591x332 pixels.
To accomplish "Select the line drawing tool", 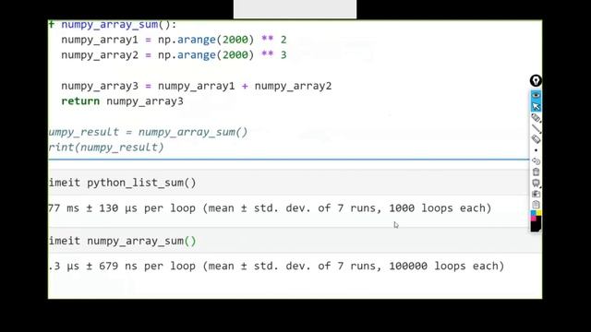I will coord(536,129).
